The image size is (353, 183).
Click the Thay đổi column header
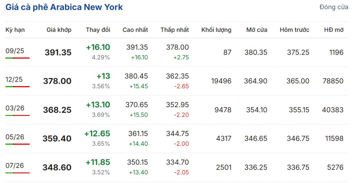98,30
